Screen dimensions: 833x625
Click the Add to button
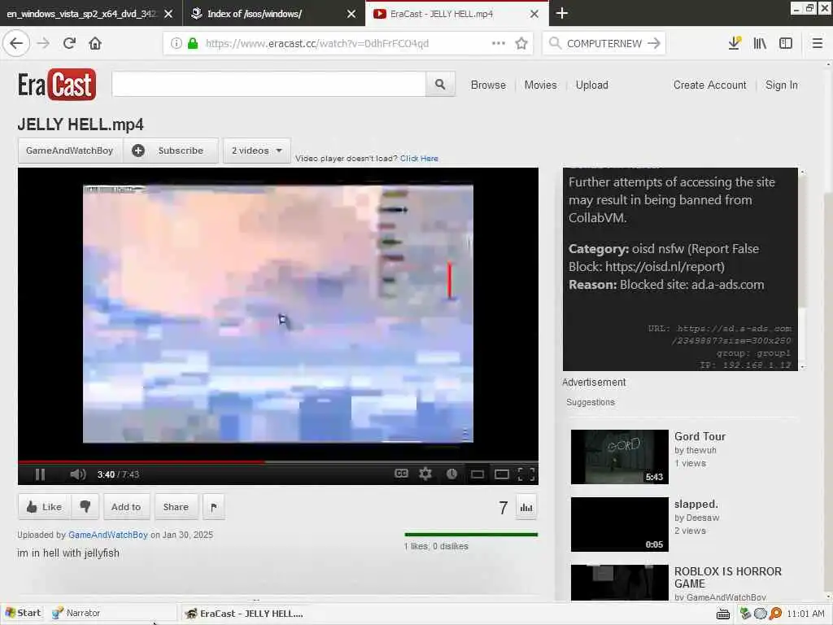pos(126,507)
